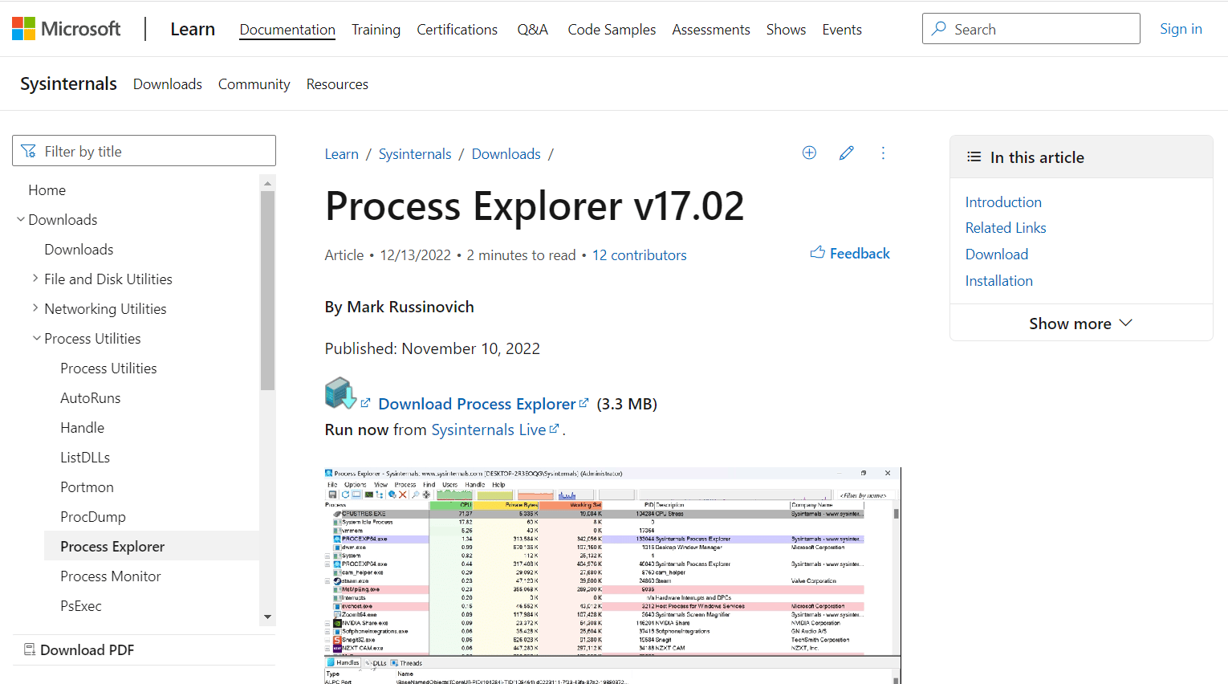The image size is (1228, 684).
Task: Open Handle in the sidebar
Action: coord(83,428)
